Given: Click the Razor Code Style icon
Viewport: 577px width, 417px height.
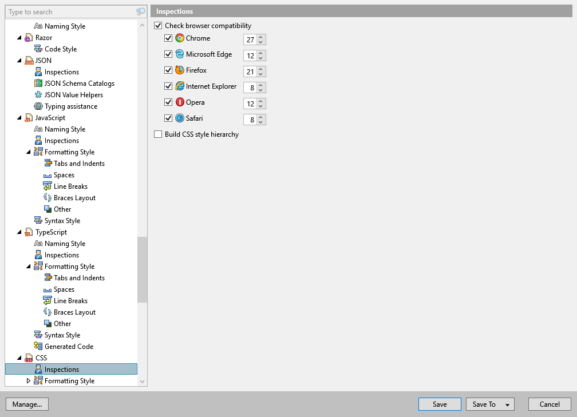Looking at the screenshot, I should (x=38, y=49).
